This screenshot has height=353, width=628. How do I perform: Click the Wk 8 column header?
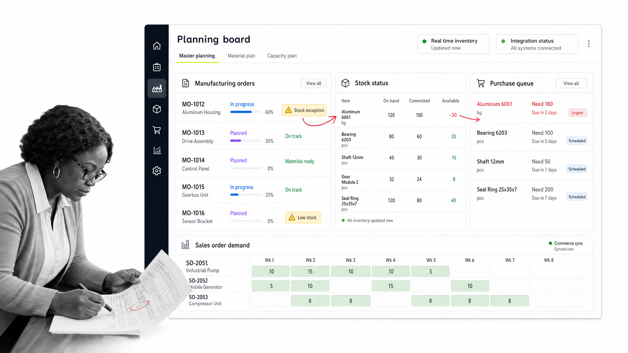[x=549, y=260]
